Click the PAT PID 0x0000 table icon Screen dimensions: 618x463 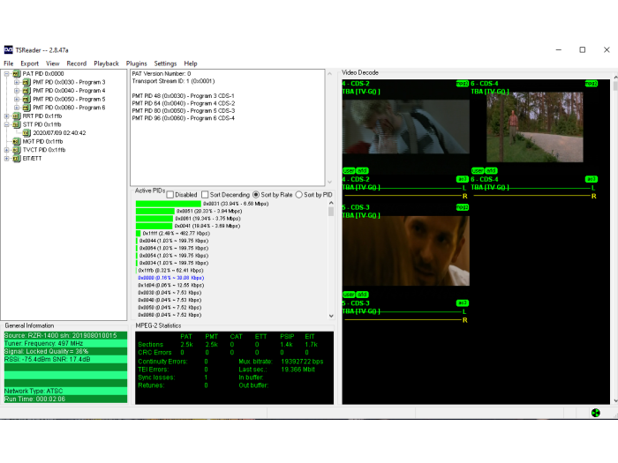point(16,73)
